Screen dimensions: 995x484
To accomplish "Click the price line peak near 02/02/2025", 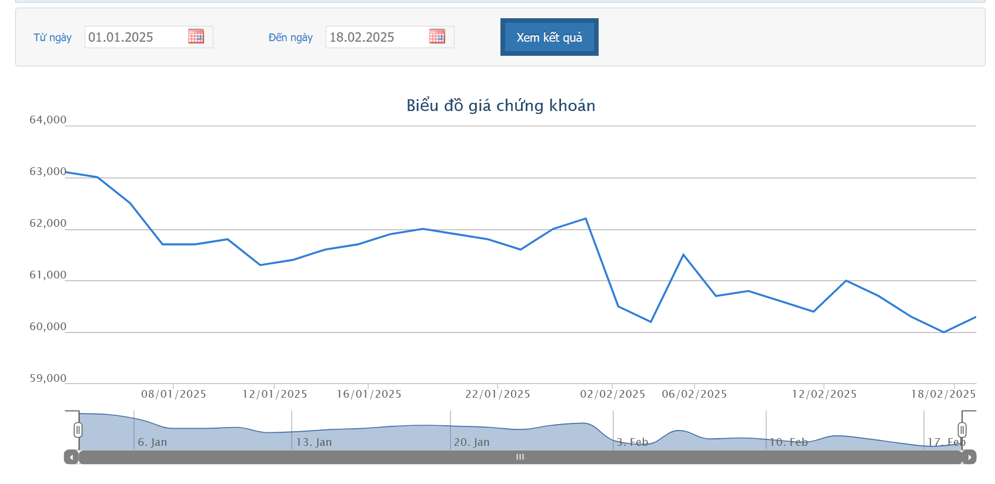I will (586, 219).
